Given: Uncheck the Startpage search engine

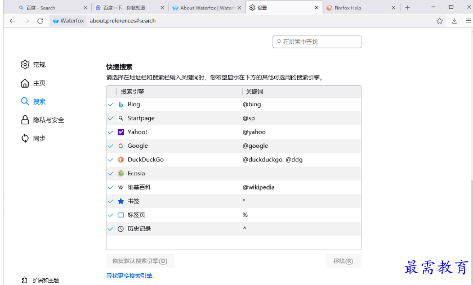Looking at the screenshot, I should coord(110,118).
